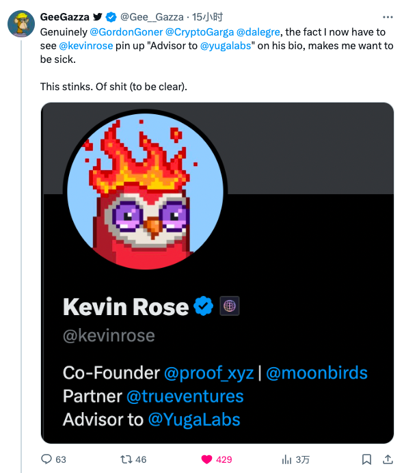Click GeeGazza's blue verified badge
Screen dimensions: 404x473
point(111,17)
